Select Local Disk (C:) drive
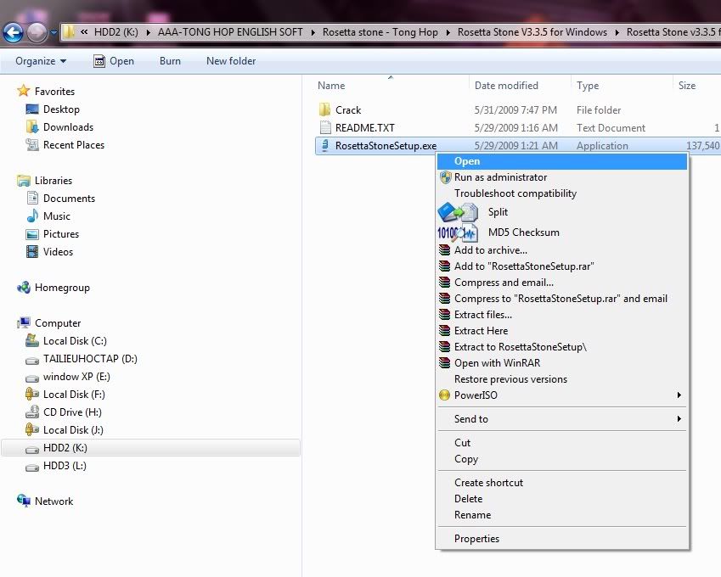This screenshot has height=577, width=721. pos(75,341)
